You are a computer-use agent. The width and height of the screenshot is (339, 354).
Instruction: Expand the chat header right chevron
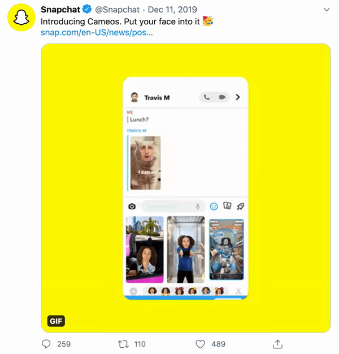coord(238,97)
